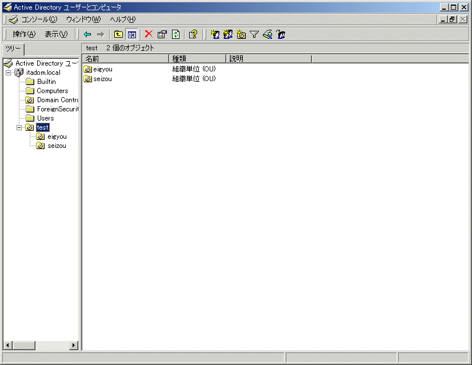
Task: Select eigyou under test in the tree
Action: [x=57, y=137]
